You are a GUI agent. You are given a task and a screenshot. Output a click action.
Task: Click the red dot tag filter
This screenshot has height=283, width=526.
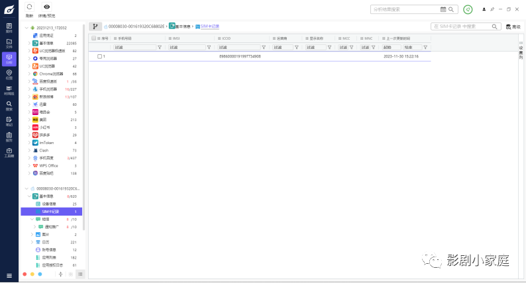pos(25,274)
